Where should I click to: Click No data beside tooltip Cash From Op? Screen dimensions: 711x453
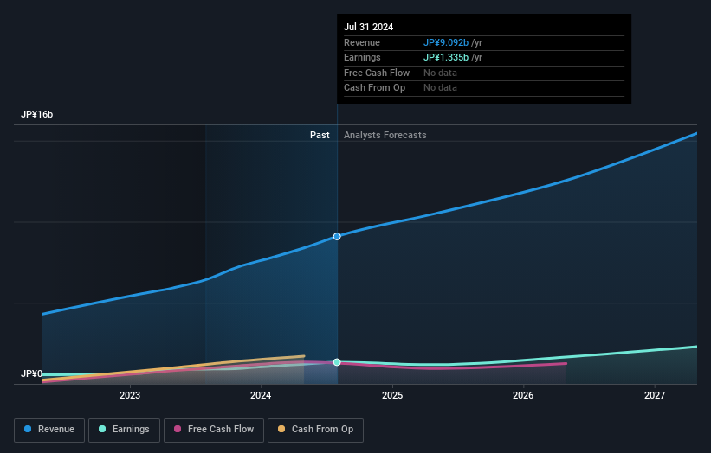[440, 88]
